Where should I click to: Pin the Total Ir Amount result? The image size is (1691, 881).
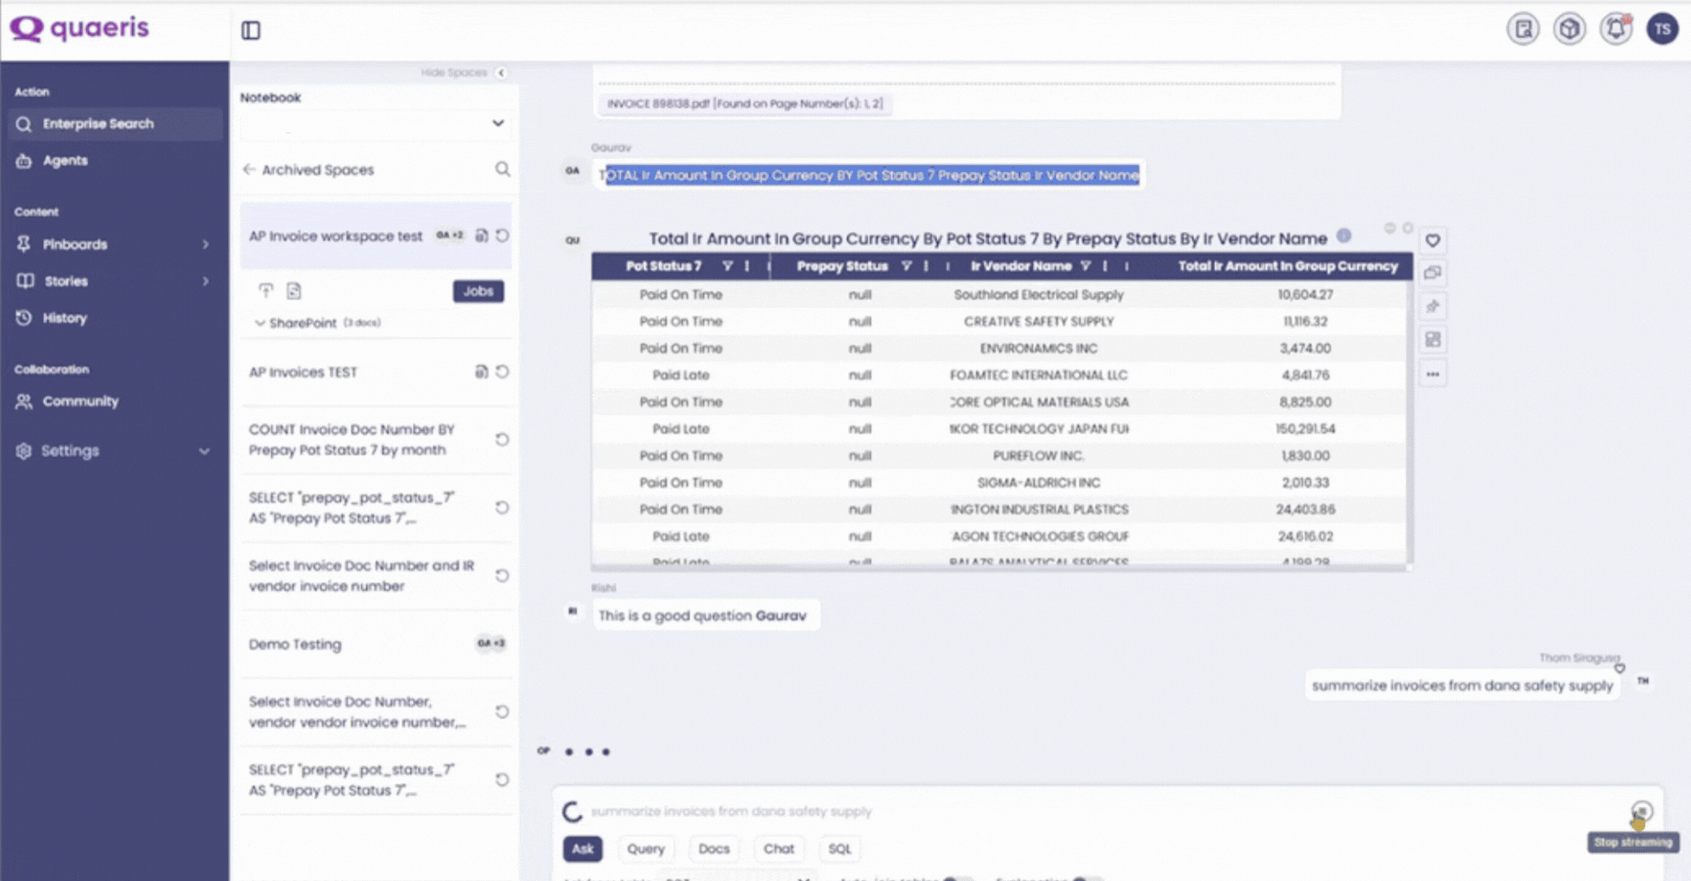1433,306
